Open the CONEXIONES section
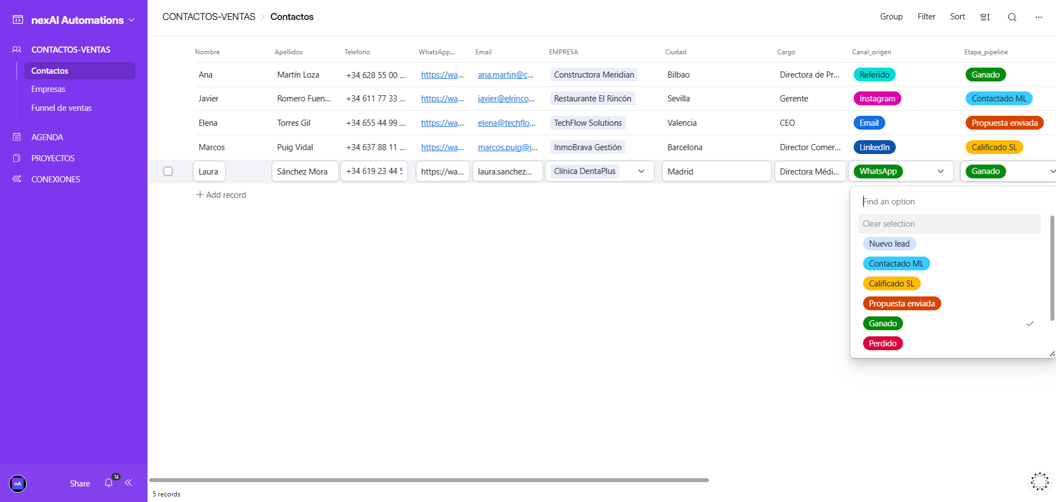This screenshot has width=1056, height=502. pos(55,179)
